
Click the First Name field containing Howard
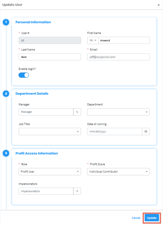pos(124,40)
